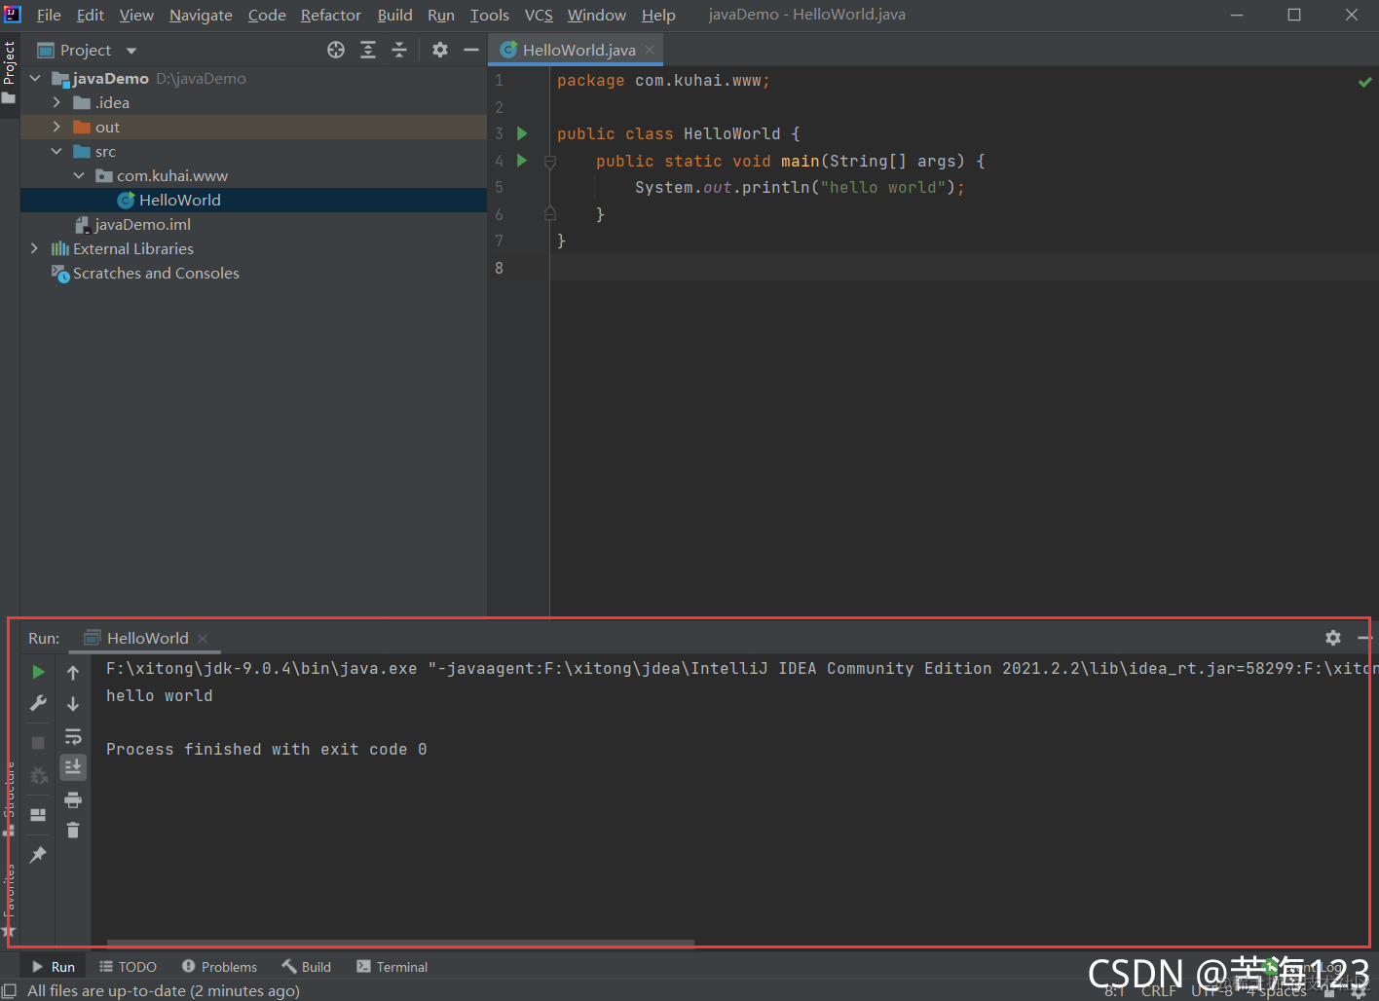Viewport: 1379px width, 1001px height.
Task: Open the File menu
Action: (x=49, y=15)
